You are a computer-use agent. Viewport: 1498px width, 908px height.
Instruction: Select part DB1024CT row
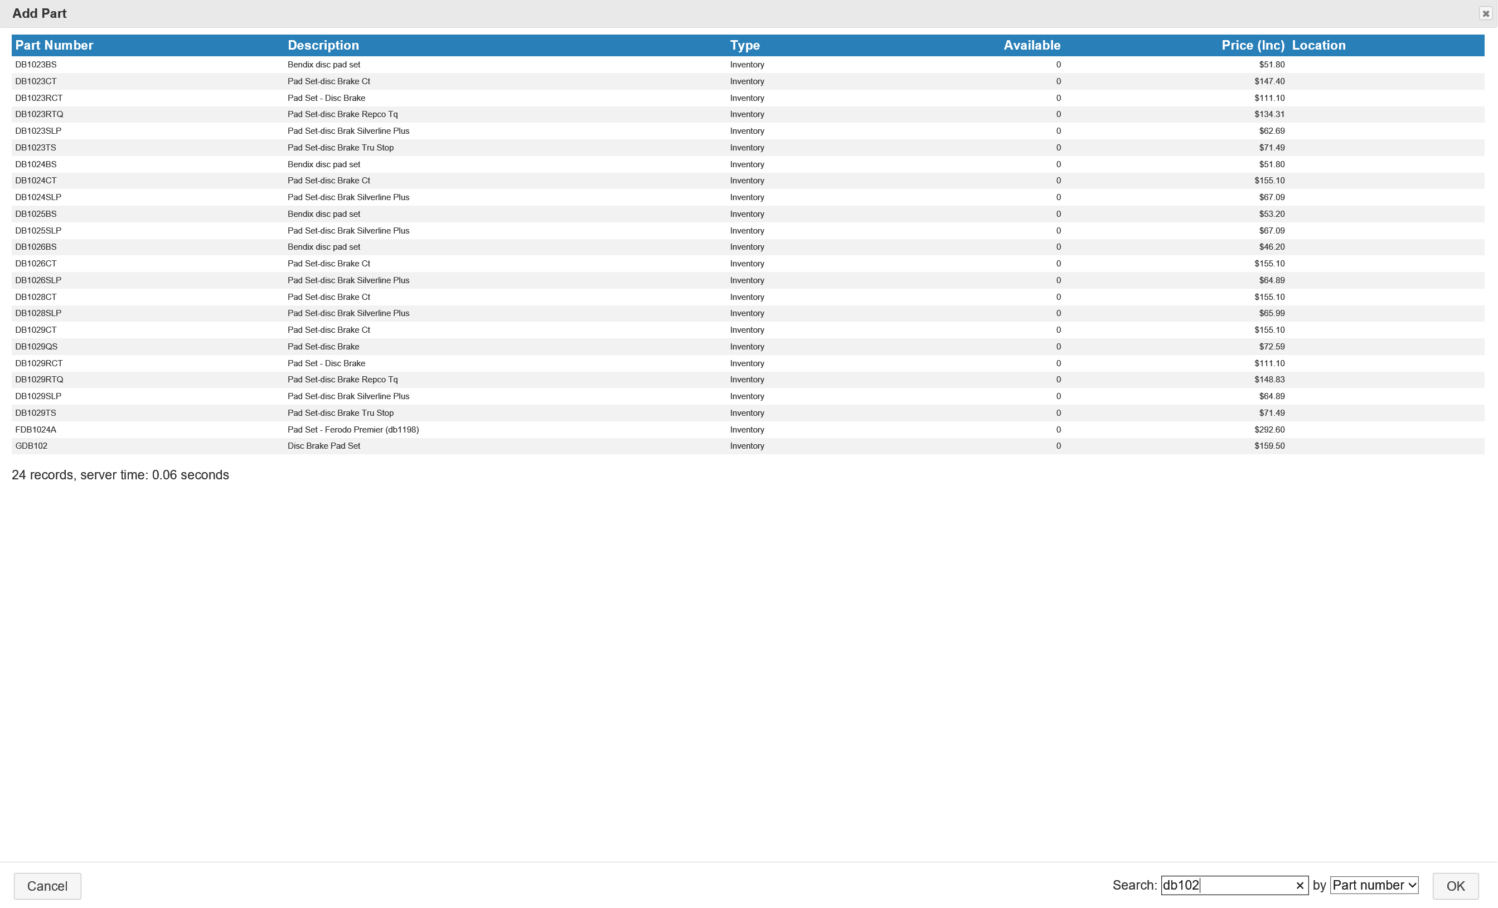(x=748, y=181)
